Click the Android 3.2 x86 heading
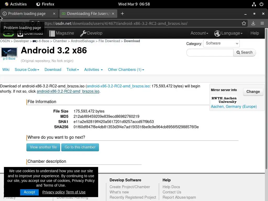The width and height of the screenshot is (268, 201). (54, 51)
